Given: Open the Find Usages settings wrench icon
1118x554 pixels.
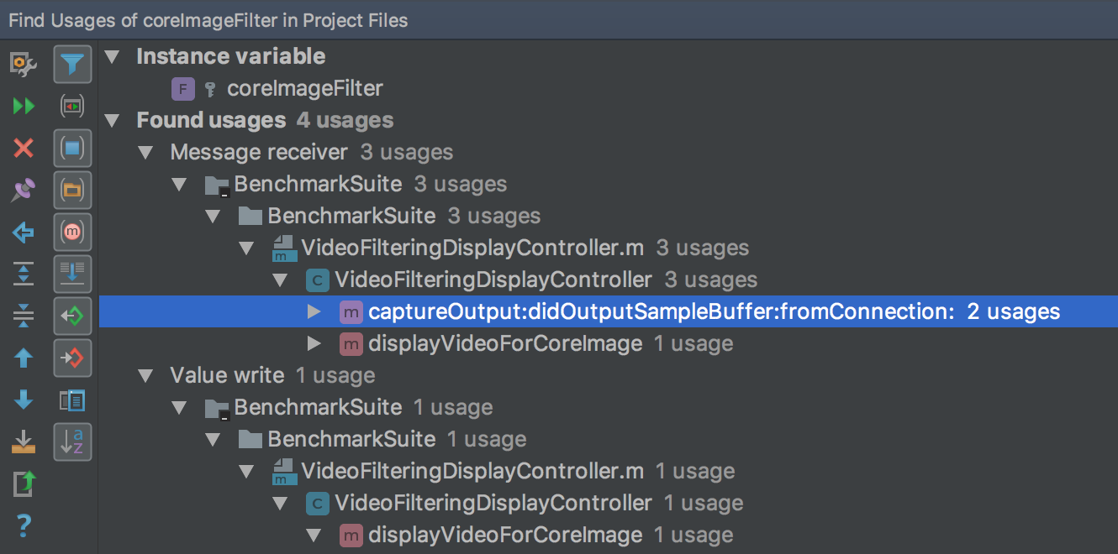Looking at the screenshot, I should (x=24, y=65).
